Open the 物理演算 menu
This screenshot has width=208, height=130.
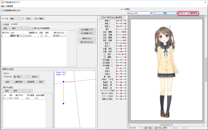pos(9,6)
